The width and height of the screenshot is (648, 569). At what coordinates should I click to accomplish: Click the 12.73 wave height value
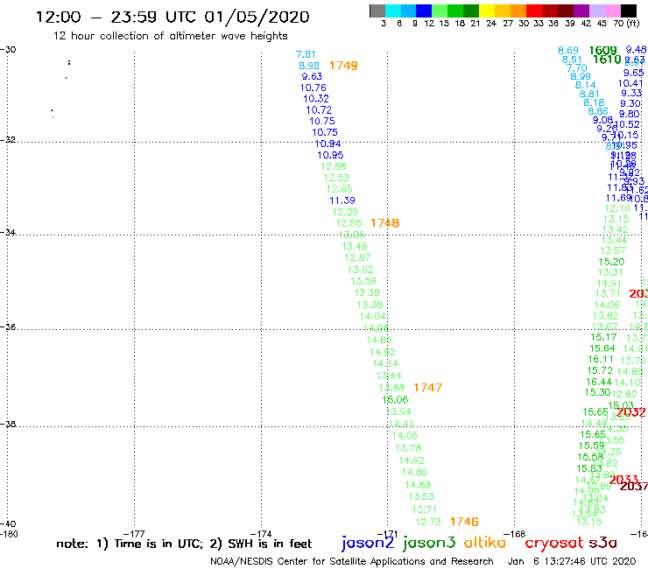(x=427, y=523)
